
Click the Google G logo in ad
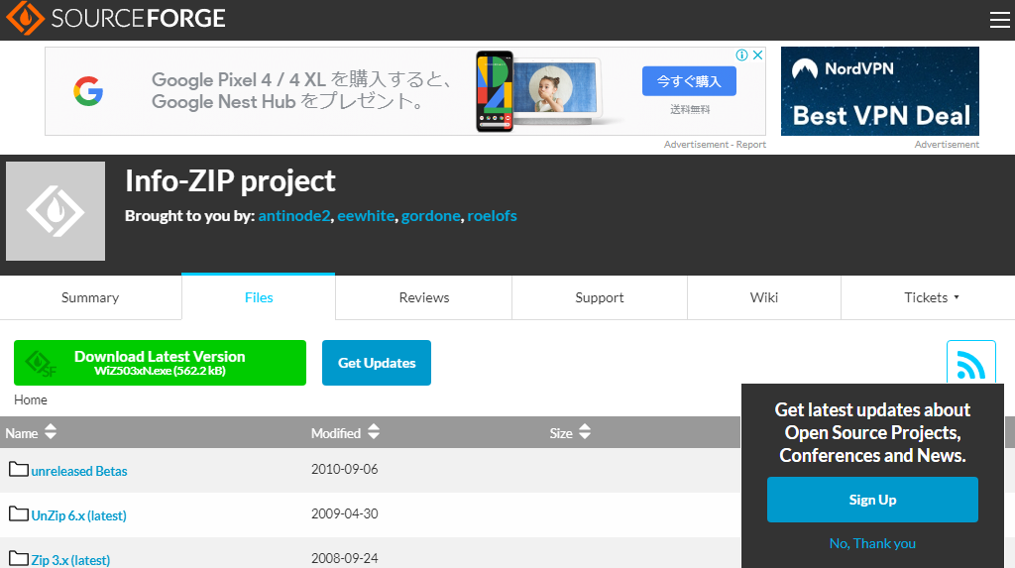pos(88,90)
